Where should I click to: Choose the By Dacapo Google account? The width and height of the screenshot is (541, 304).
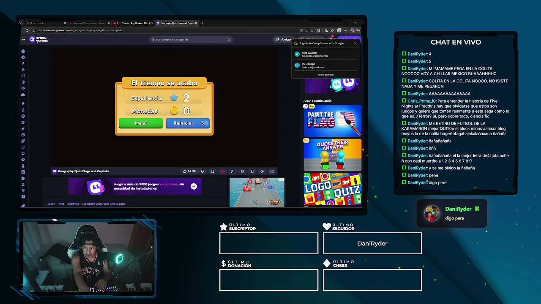pyautogui.click(x=325, y=65)
